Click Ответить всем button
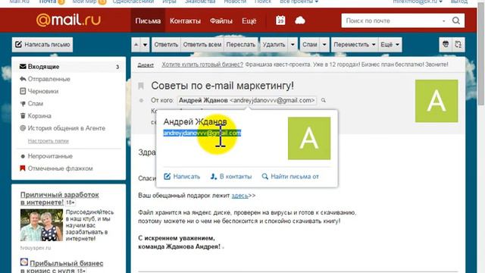The width and height of the screenshot is (485, 273). (202, 45)
